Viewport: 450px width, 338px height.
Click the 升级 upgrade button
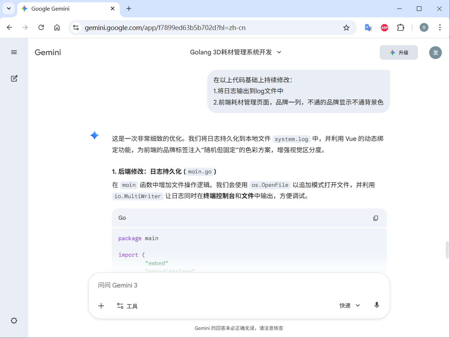click(398, 53)
